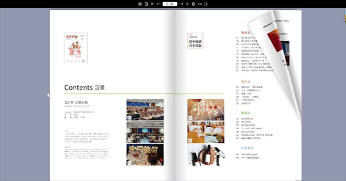Click the page number input box
This screenshot has height=181, width=346.
pos(170,4)
